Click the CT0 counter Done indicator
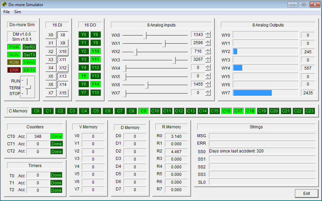 (x=57, y=136)
